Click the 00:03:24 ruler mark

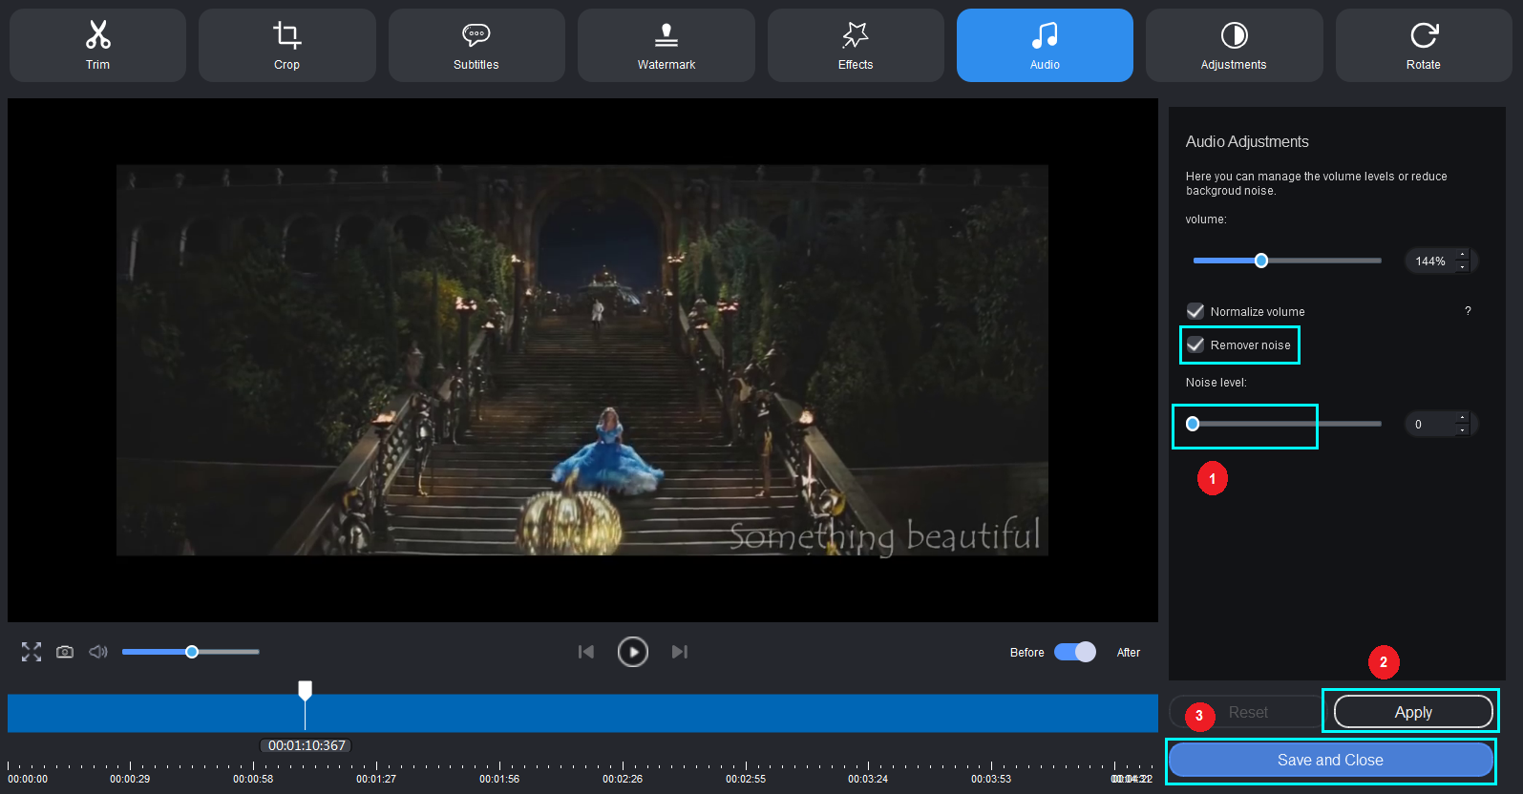pyautogui.click(x=868, y=779)
